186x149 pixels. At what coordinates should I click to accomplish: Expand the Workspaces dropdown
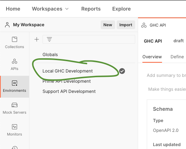pos(50,9)
